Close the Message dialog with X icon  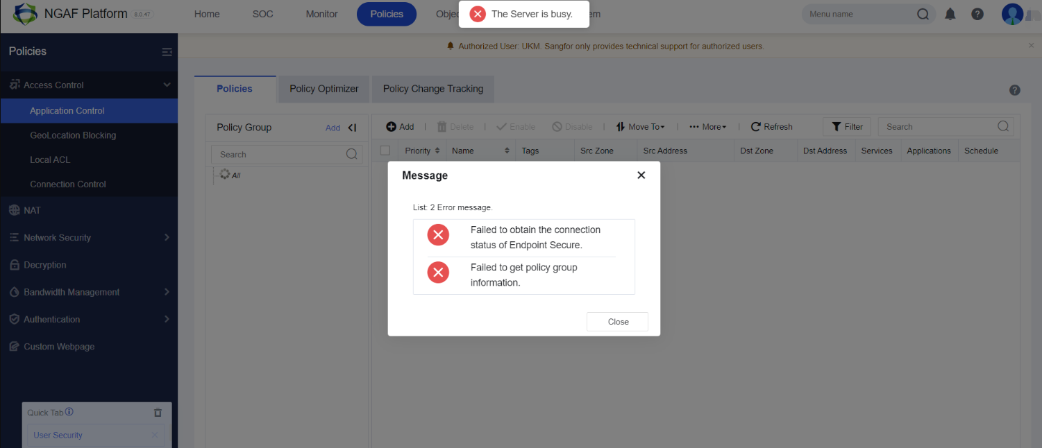coord(641,175)
